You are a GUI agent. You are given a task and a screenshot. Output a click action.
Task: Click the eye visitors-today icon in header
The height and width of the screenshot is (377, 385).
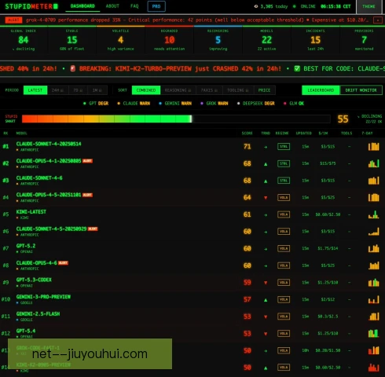[256, 6]
